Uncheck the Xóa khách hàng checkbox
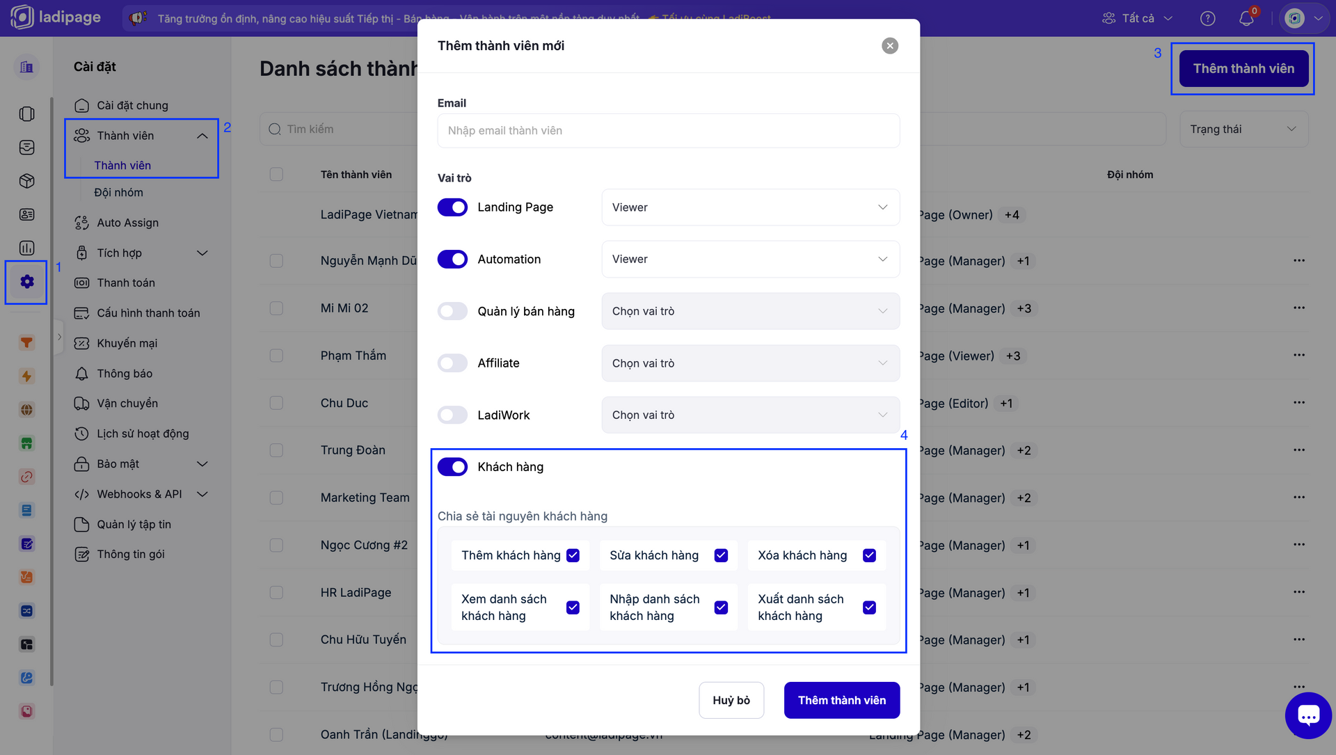 coord(869,555)
